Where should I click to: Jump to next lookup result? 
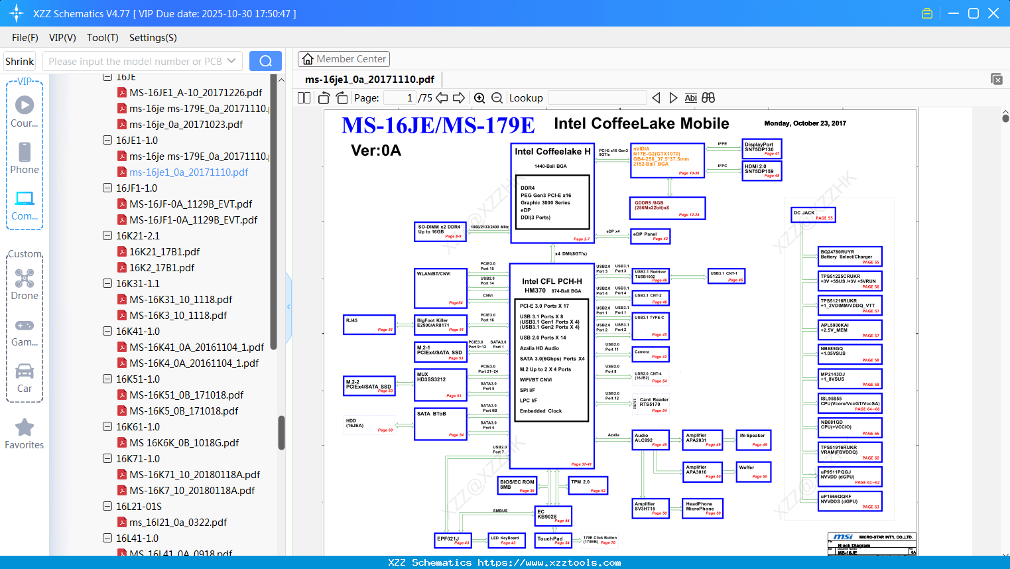673,98
